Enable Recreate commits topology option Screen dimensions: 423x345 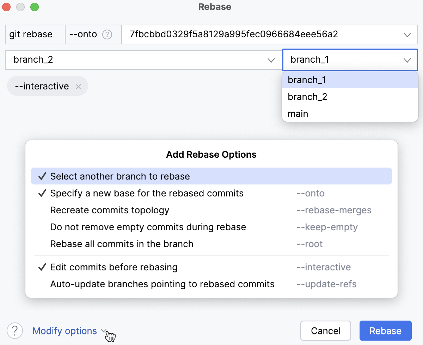110,210
